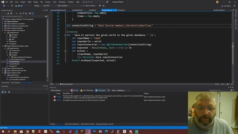
Task: Start debugging with the green play button
Action: (x=84, y=6)
